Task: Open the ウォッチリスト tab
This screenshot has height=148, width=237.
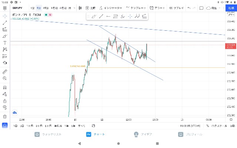Action: coord(48,134)
